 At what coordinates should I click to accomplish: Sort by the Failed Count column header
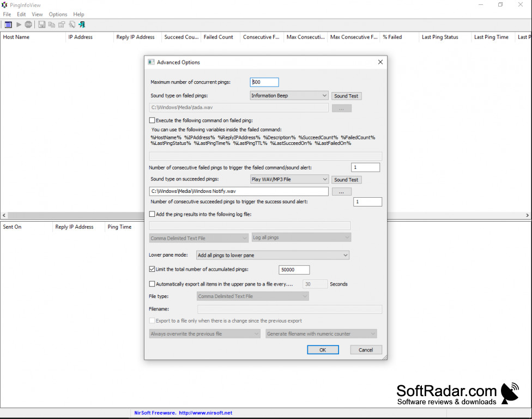click(221, 37)
